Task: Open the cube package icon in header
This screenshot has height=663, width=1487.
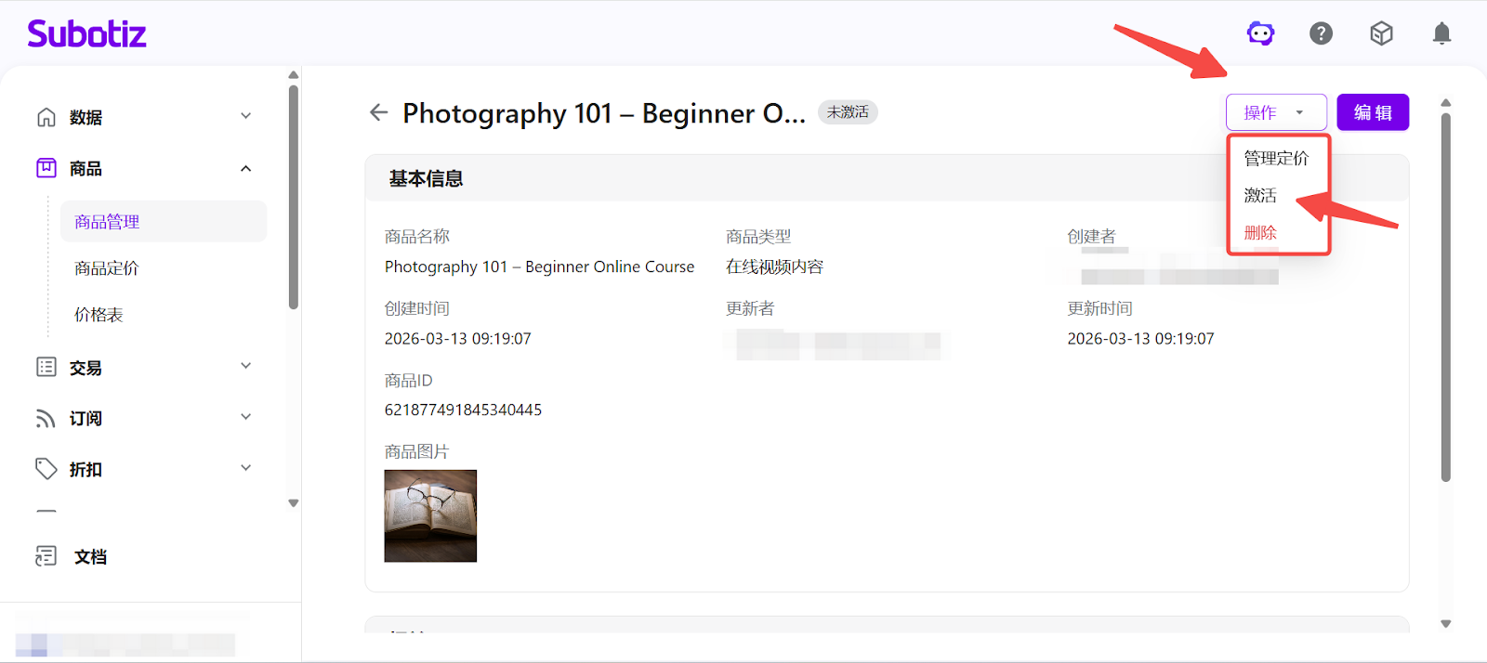Action: [x=1381, y=34]
